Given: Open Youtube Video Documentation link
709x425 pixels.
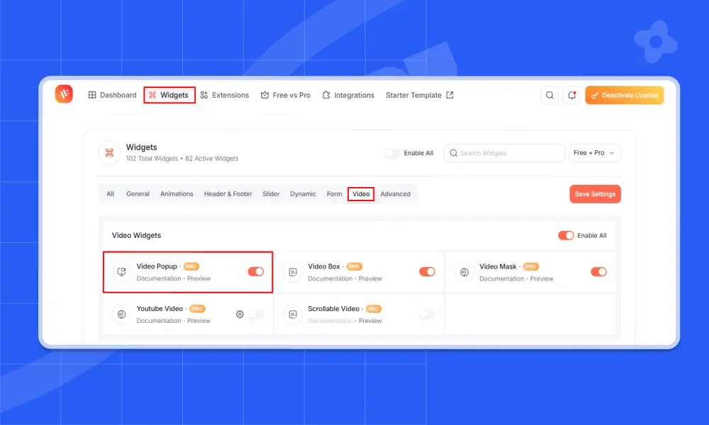Looking at the screenshot, I should coord(159,321).
